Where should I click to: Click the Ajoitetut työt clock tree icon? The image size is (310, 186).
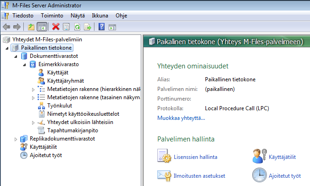pyautogui.click(x=24, y=155)
